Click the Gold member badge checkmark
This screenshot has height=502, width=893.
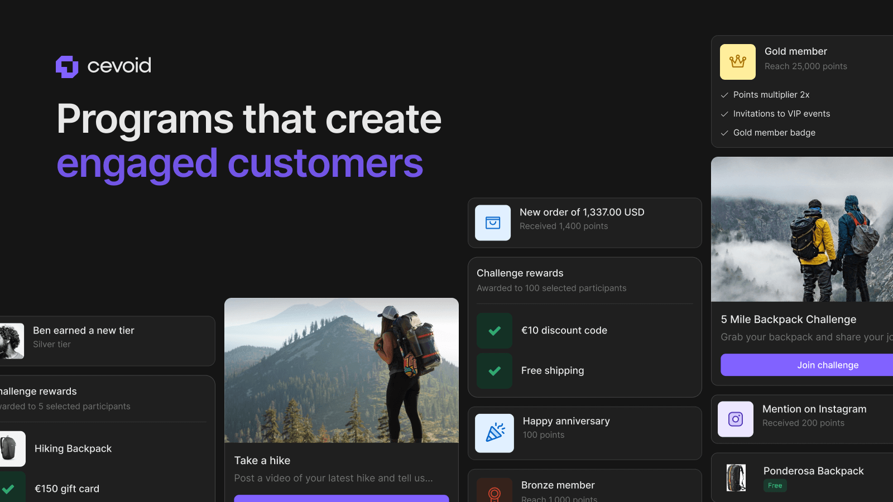pos(724,133)
